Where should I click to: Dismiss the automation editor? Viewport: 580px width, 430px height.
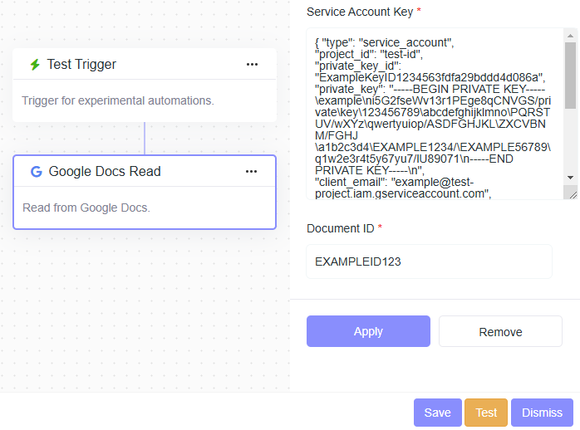(x=542, y=413)
